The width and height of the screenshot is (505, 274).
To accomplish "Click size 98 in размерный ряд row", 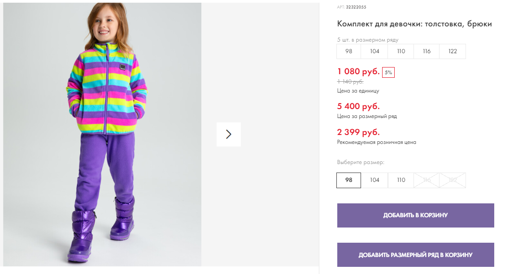I will [x=348, y=51].
